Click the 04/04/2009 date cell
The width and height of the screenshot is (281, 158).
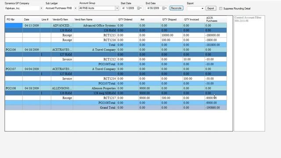click(x=31, y=69)
